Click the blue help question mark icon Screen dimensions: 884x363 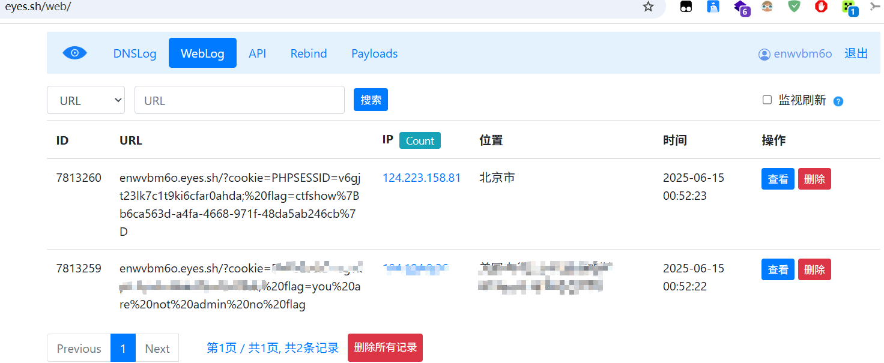[x=838, y=101]
